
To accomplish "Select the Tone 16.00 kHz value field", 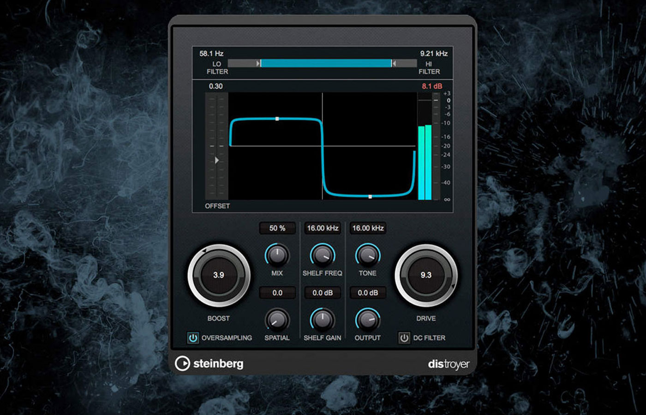I will pos(368,228).
